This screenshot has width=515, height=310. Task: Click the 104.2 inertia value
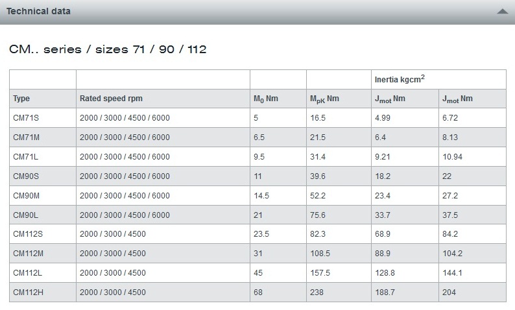(452, 253)
